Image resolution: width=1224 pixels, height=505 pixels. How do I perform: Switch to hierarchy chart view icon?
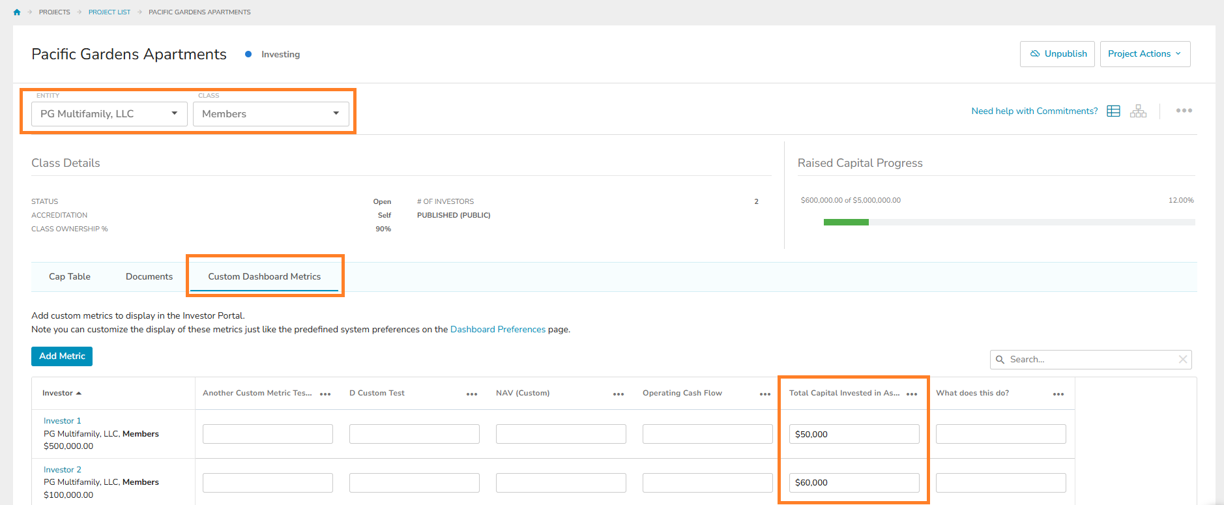pos(1138,111)
